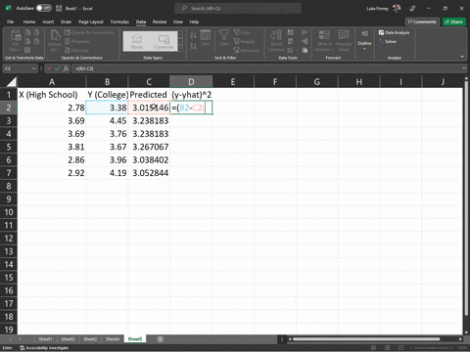Open the File menu
This screenshot has height=352, width=470.
pyautogui.click(x=11, y=22)
